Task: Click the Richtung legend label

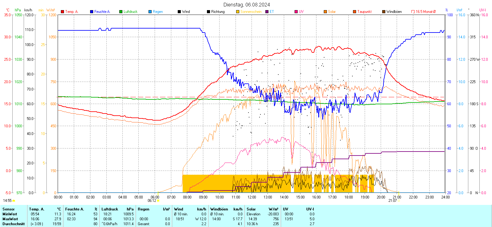Action: point(218,12)
